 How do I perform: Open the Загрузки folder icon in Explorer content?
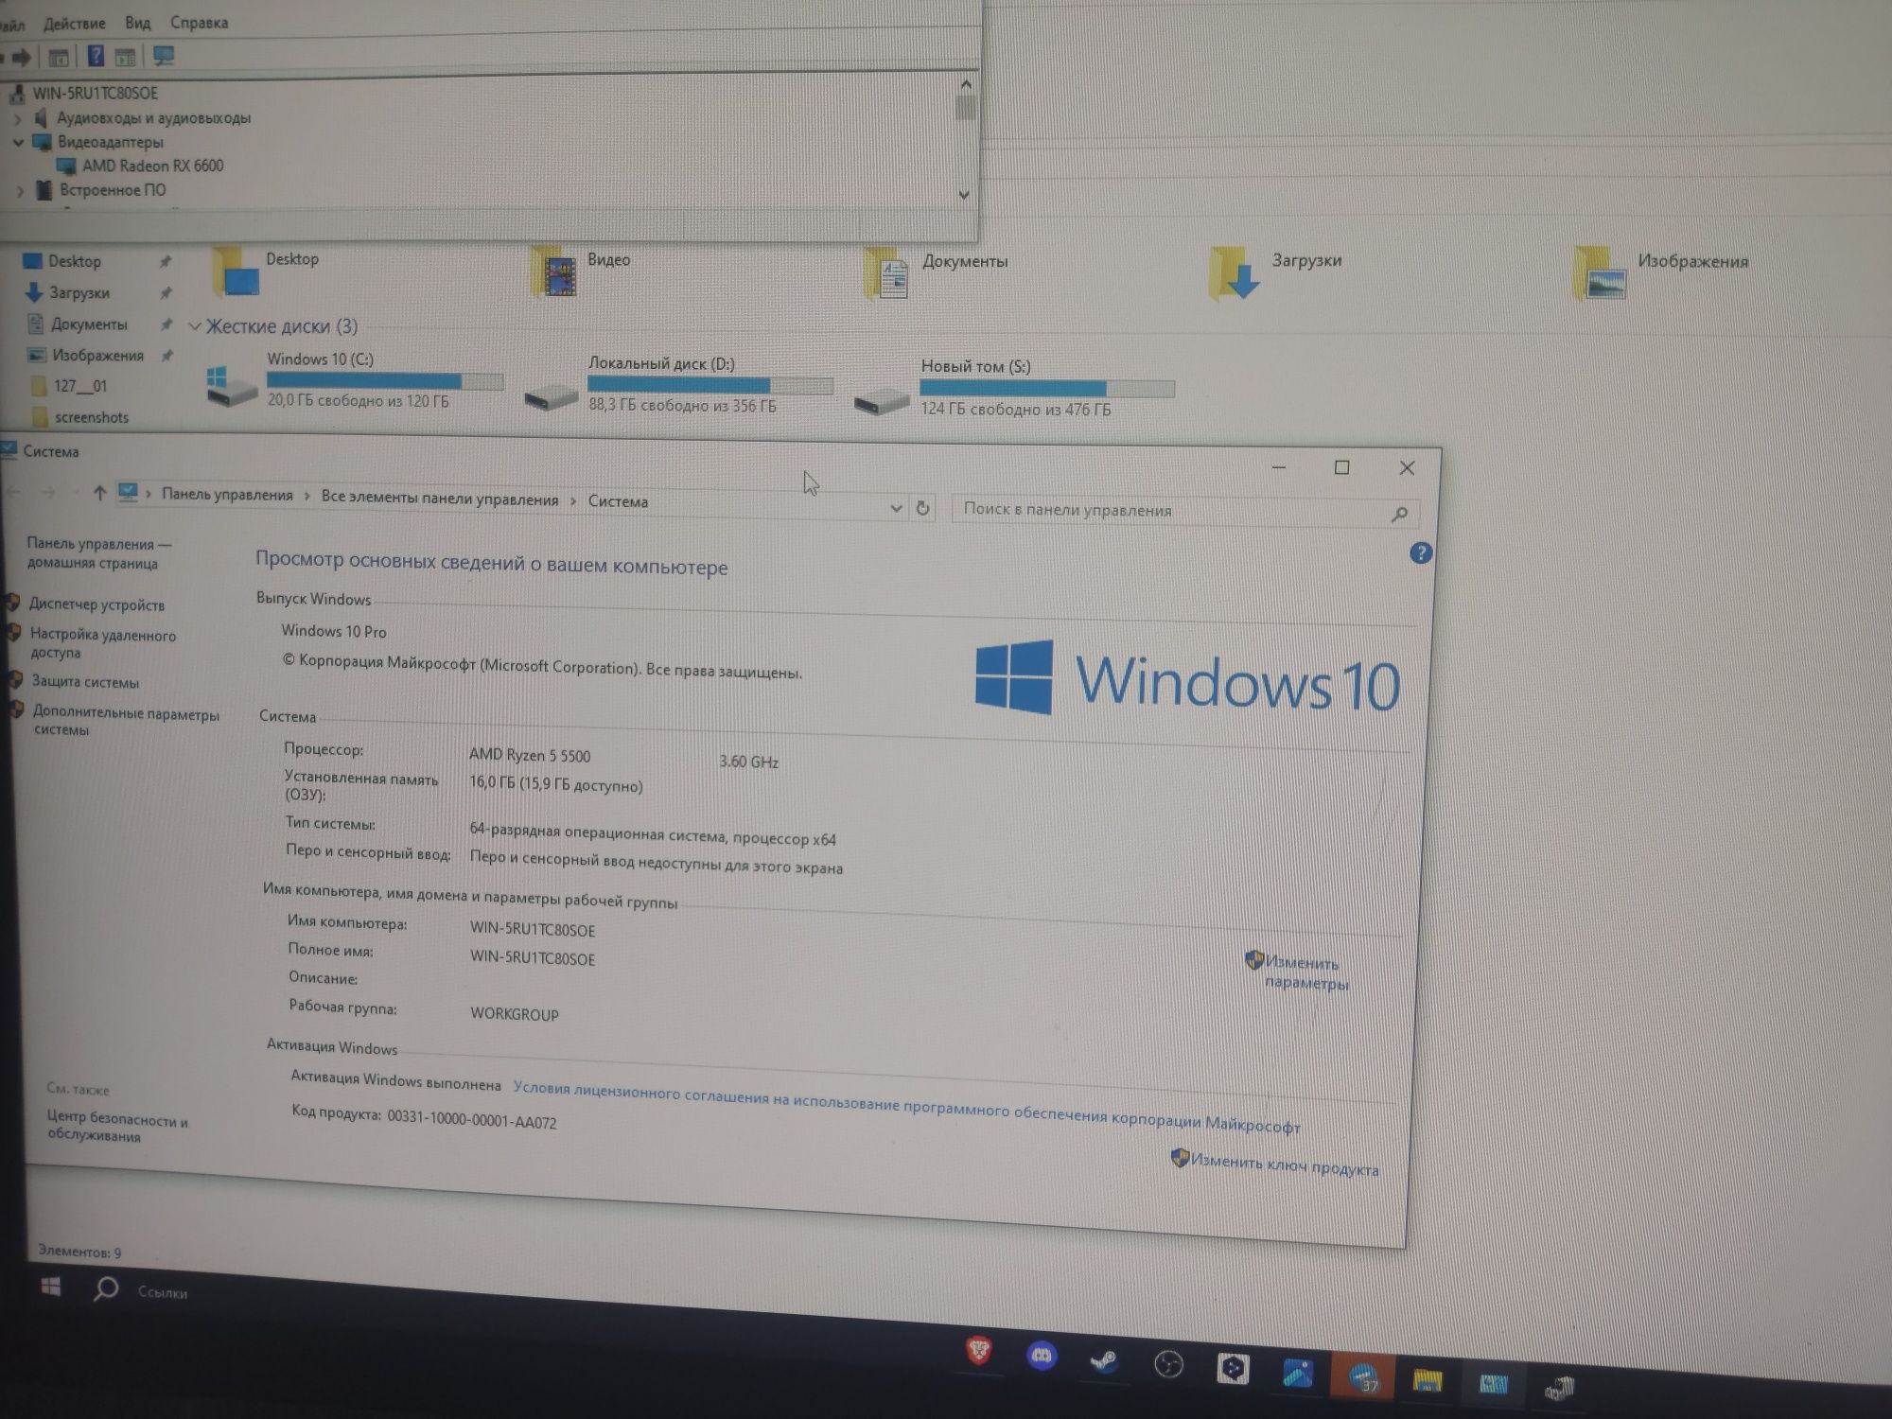point(1235,273)
